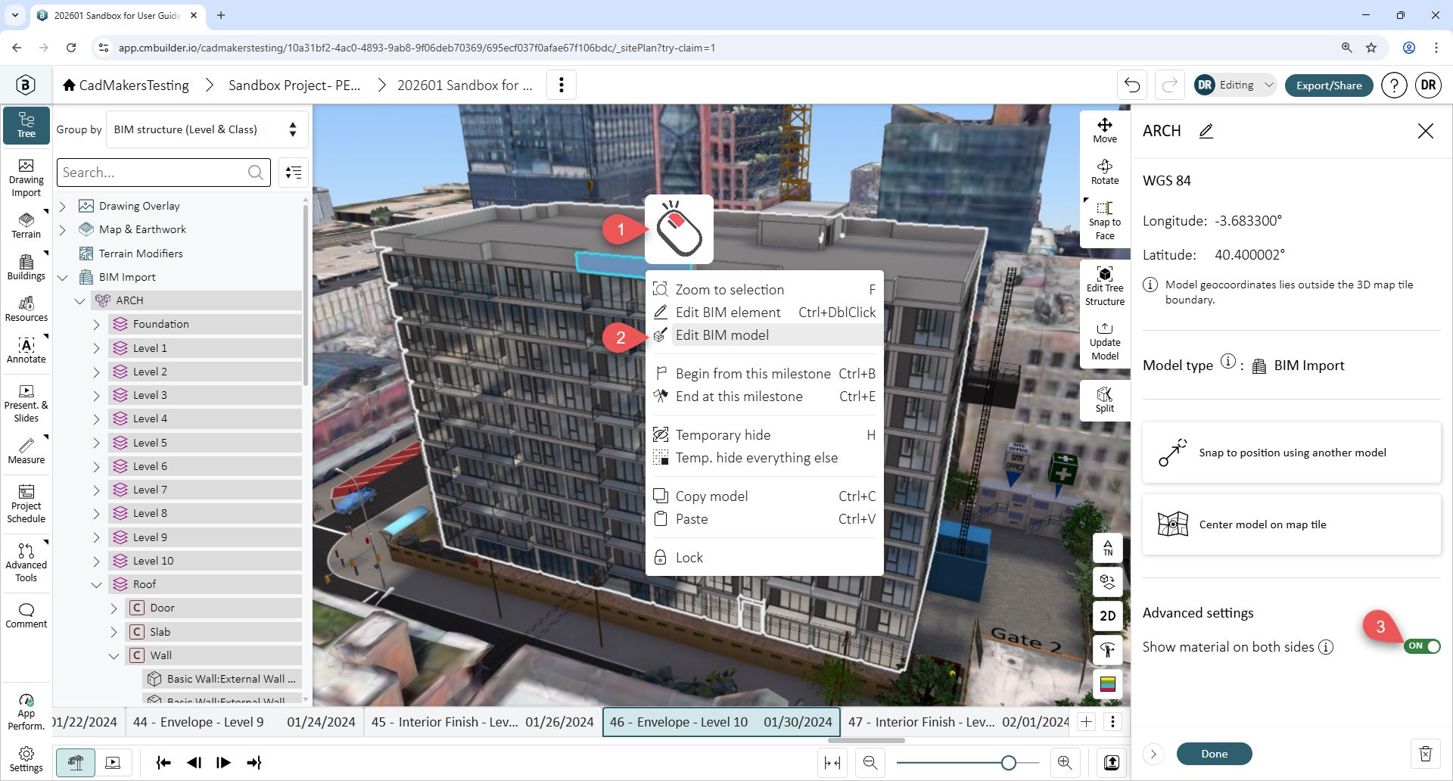Click the tree Search field
This screenshot has width=1453, height=781.
[163, 173]
